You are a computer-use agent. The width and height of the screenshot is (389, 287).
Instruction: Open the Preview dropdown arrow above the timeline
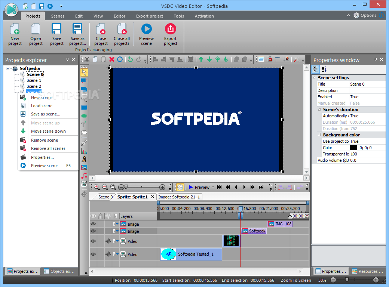pyautogui.click(x=212, y=187)
